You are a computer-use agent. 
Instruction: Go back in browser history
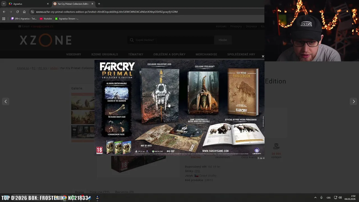tap(4, 12)
